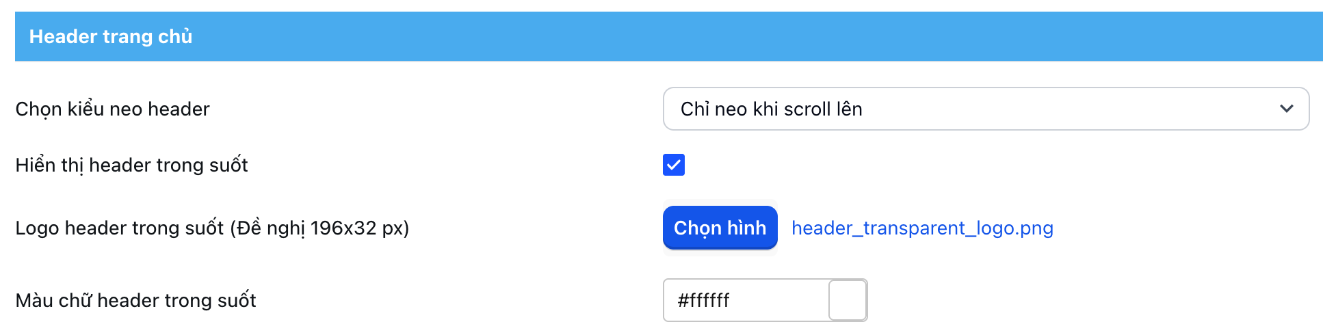Viewport: 1323px width, 335px height.
Task: Click the white color swatch box
Action: point(848,300)
